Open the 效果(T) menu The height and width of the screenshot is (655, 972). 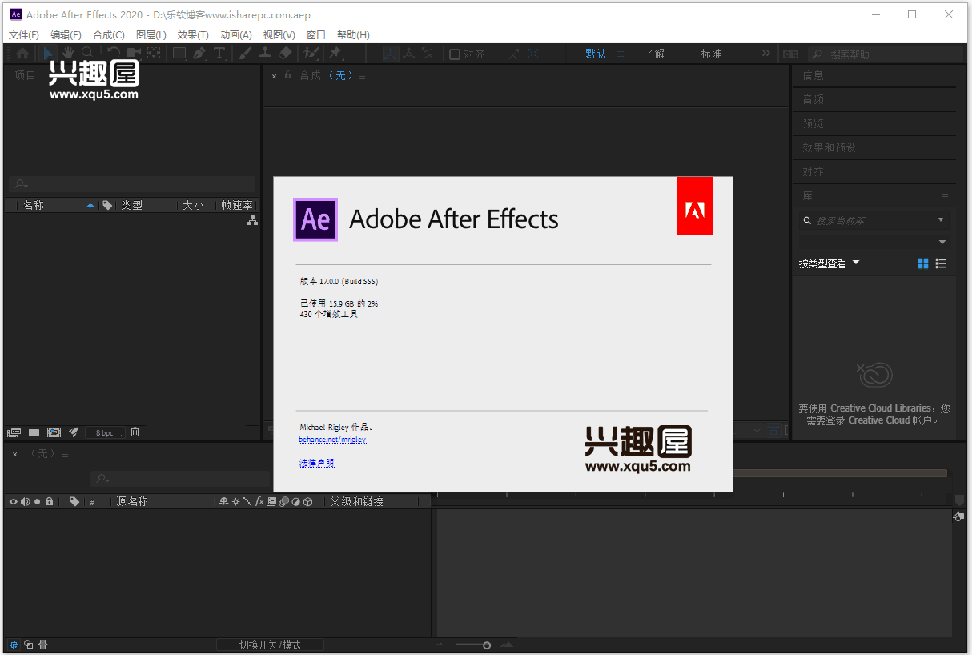tap(193, 35)
